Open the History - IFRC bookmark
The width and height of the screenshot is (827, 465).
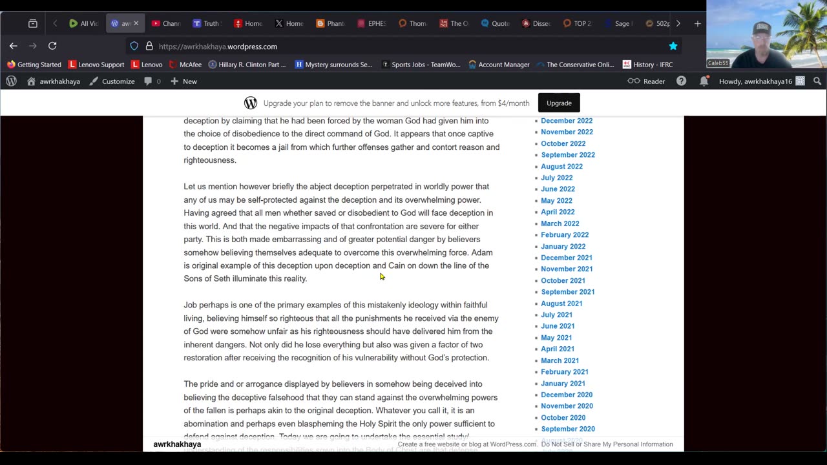(647, 65)
